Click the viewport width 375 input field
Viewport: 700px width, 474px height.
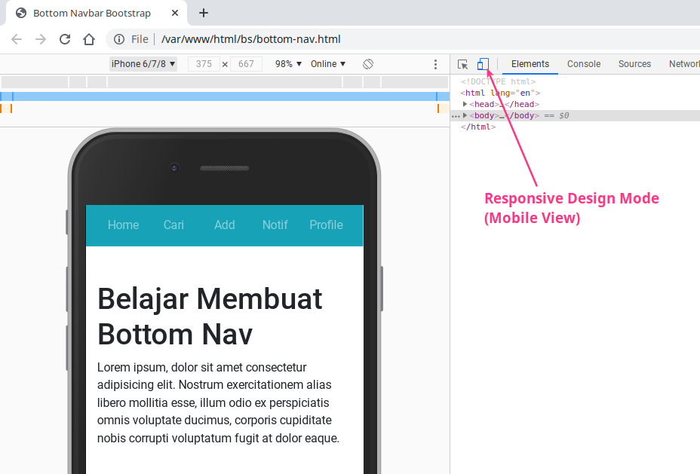tap(204, 64)
